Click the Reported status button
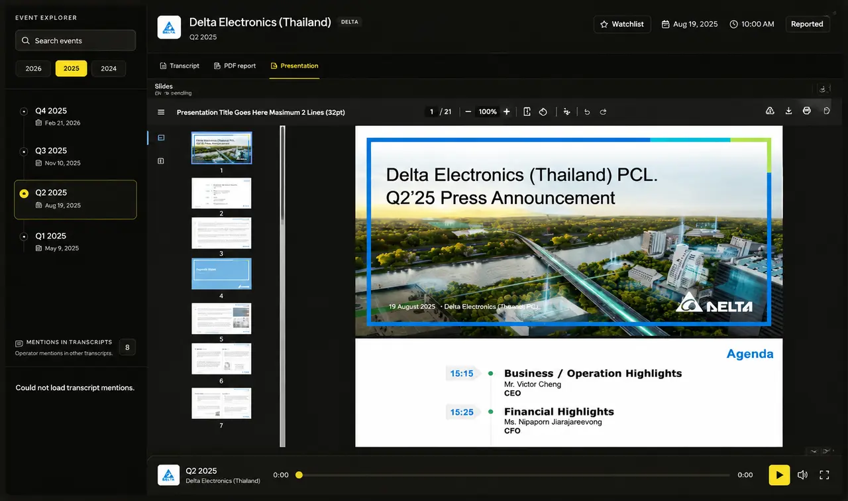The image size is (848, 501). pos(807,24)
